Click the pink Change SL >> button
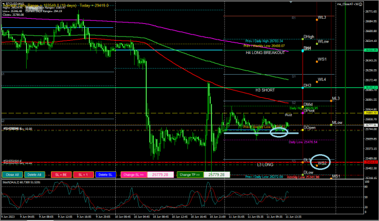Image resolution: width=379 pixels, height=221 pixels. coord(133,174)
